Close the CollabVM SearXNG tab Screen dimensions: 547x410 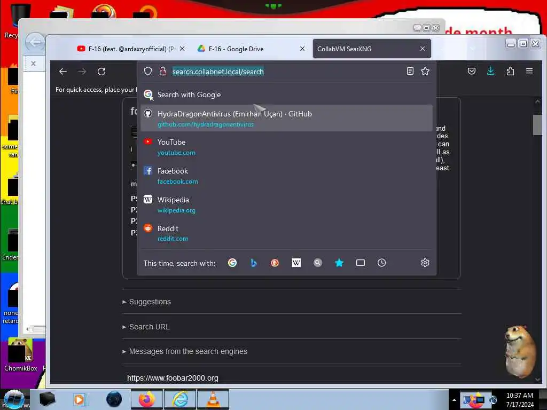(x=423, y=49)
